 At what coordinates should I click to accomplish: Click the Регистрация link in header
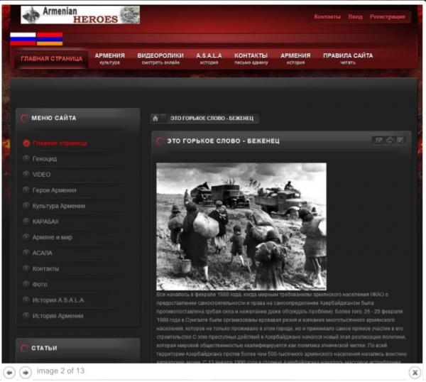pos(387,16)
